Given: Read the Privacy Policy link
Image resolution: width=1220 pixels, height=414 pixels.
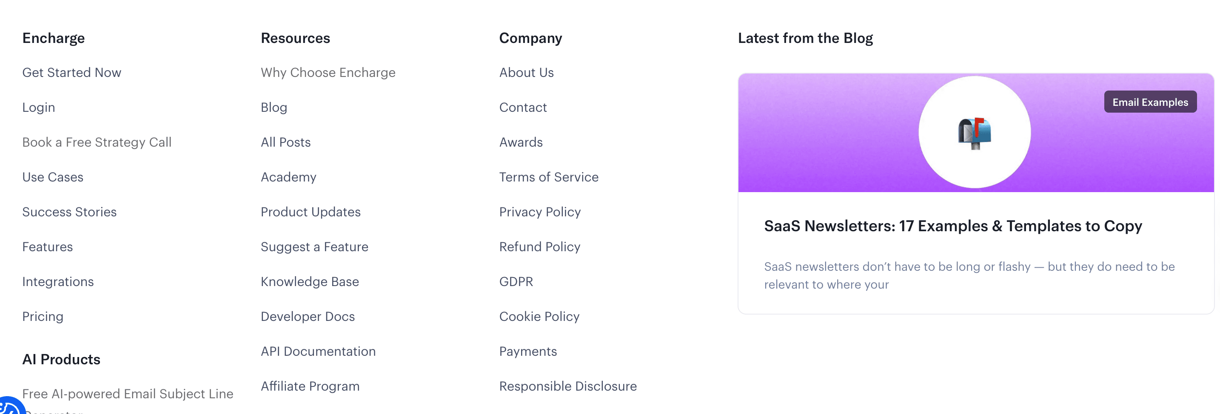Looking at the screenshot, I should coord(540,212).
